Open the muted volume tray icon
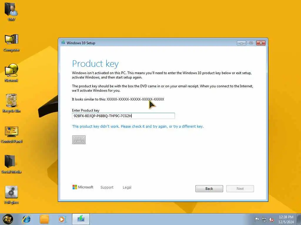 (271, 219)
